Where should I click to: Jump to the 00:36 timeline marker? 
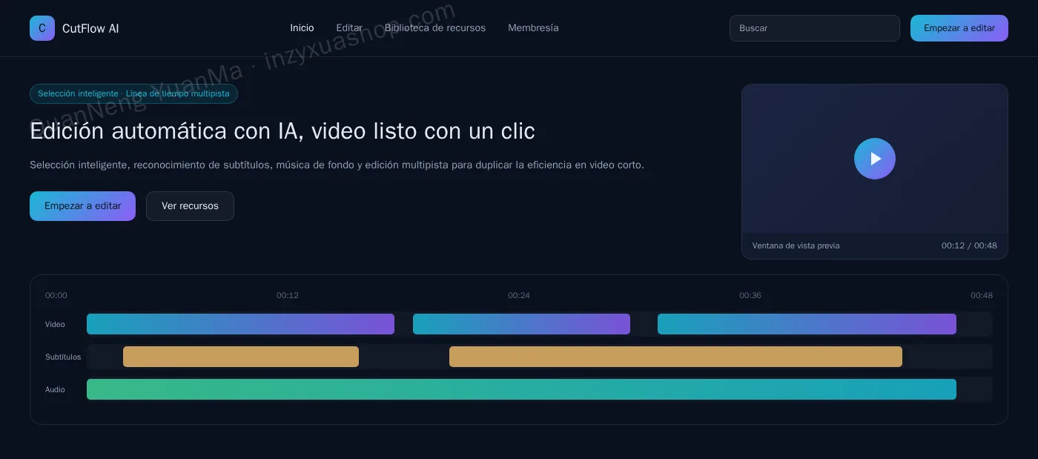pyautogui.click(x=750, y=295)
